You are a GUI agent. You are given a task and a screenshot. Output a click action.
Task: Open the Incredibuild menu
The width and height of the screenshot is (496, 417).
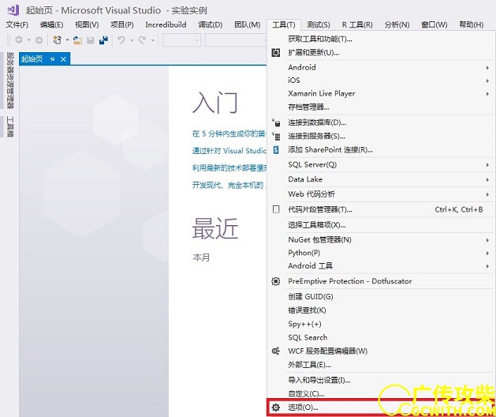pyautogui.click(x=166, y=24)
